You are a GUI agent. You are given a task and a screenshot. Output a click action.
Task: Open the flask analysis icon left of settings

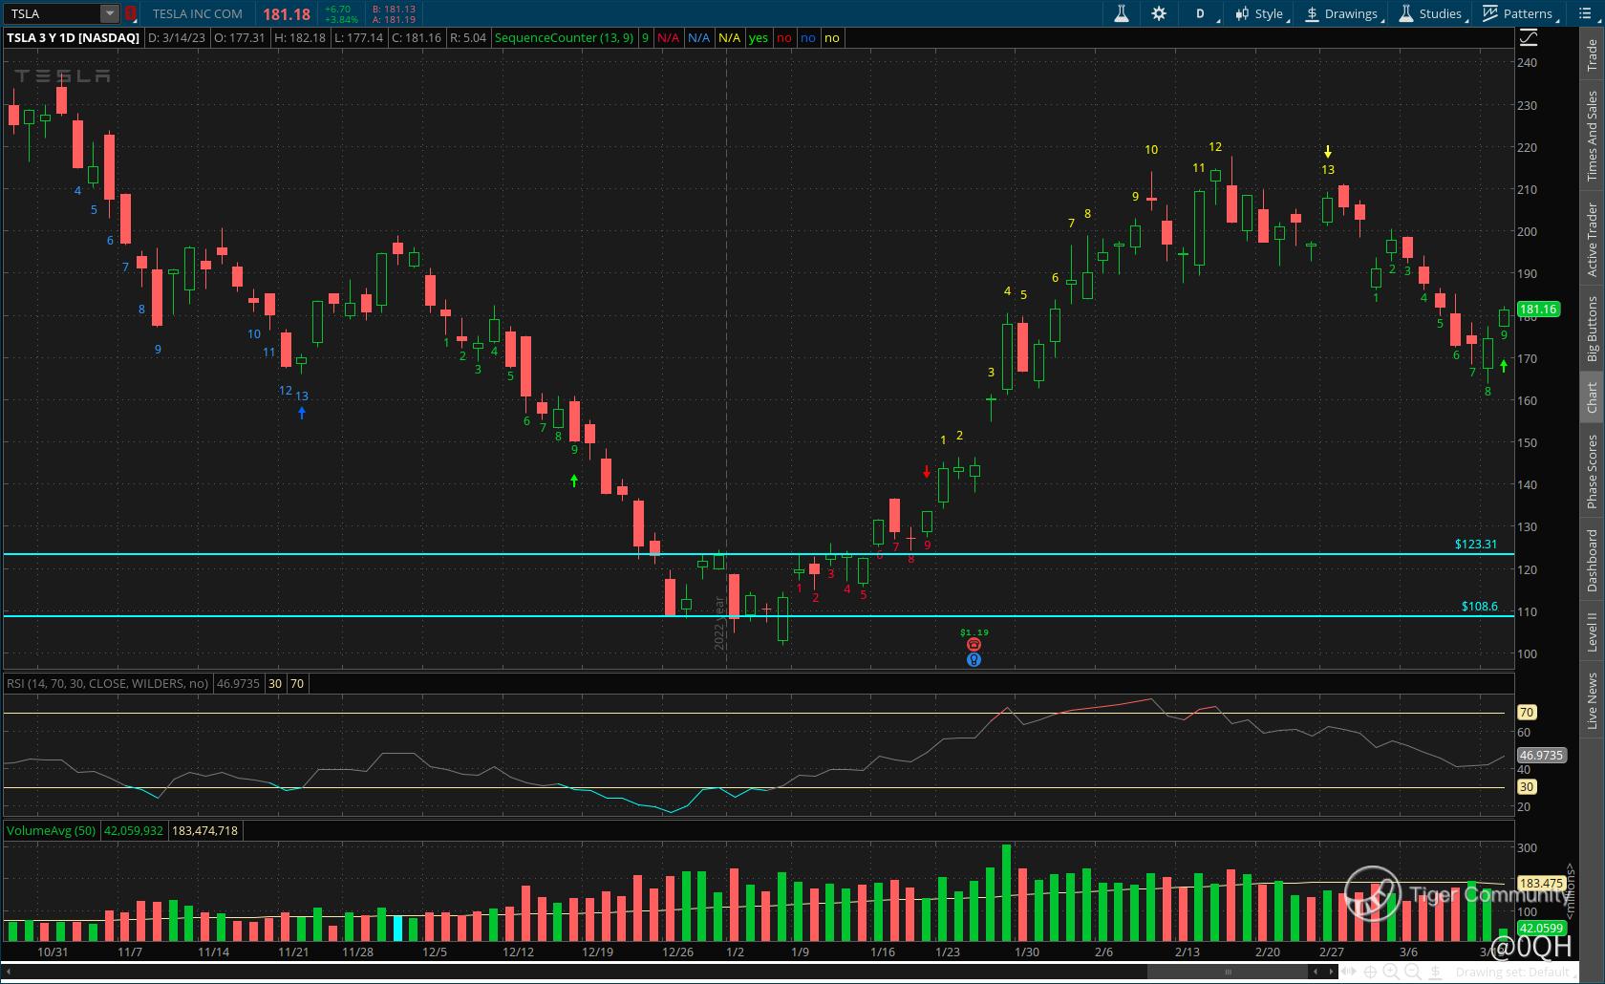1122,13
